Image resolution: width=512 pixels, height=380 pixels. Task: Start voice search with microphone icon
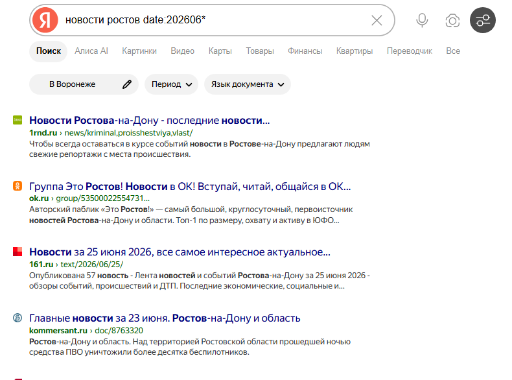422,20
